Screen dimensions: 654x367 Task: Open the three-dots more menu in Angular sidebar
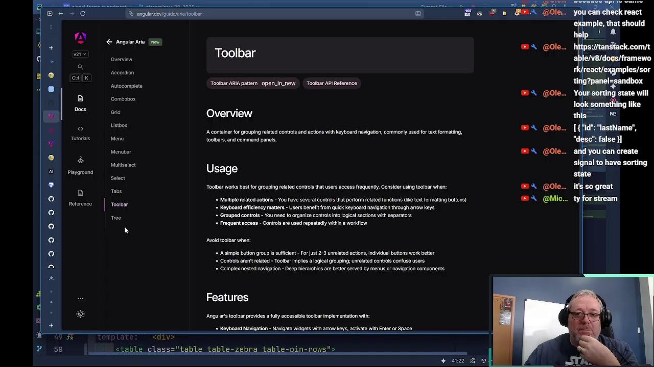coord(80,298)
